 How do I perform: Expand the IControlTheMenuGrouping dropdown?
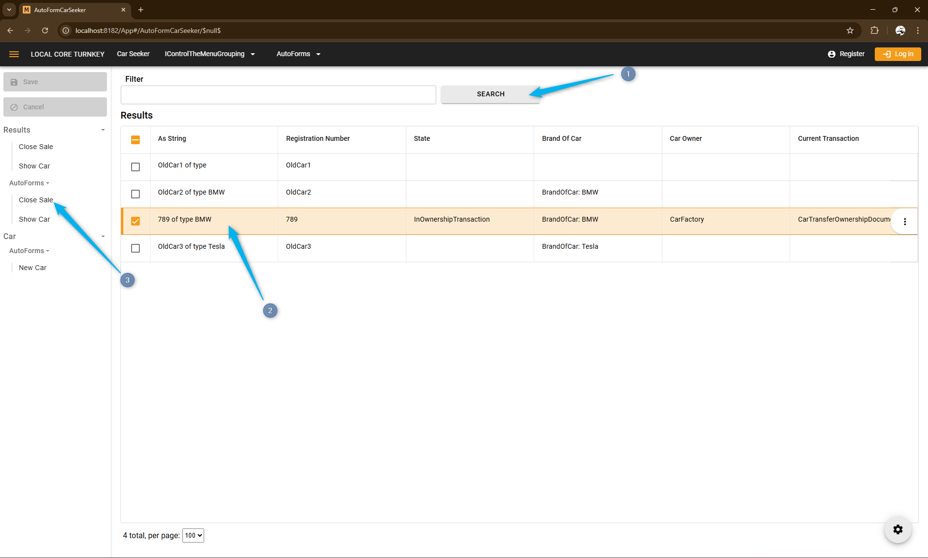210,54
